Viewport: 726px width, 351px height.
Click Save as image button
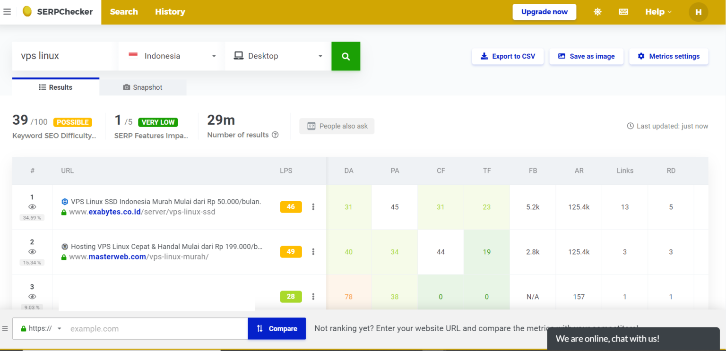pos(587,56)
